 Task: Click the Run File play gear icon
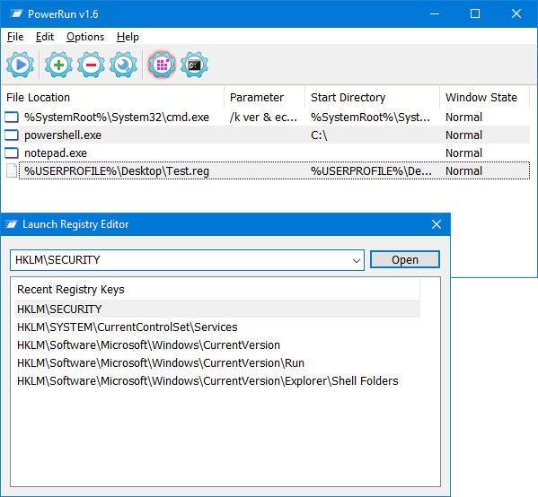click(21, 65)
